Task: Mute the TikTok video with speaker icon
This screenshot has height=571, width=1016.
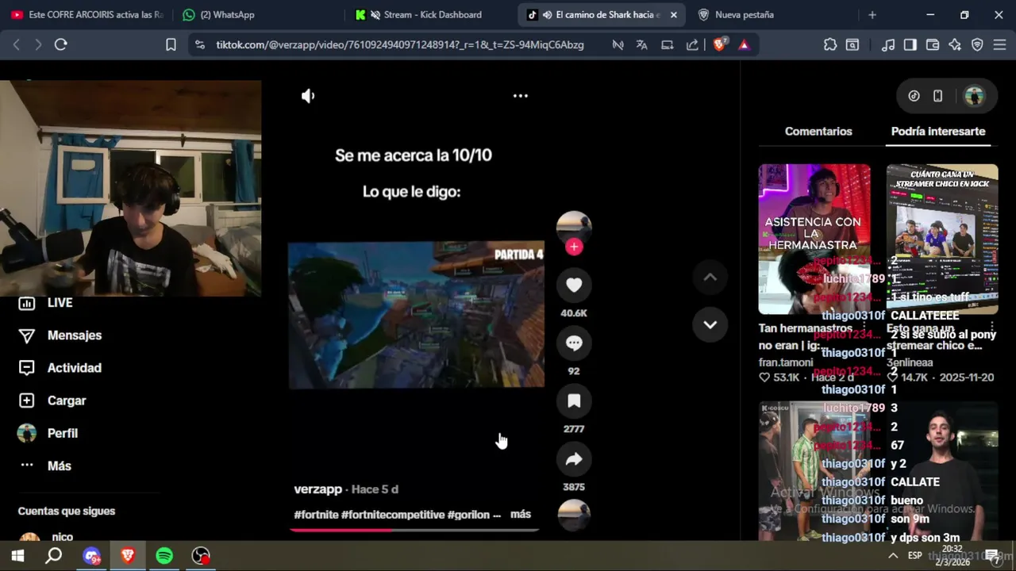Action: click(308, 96)
